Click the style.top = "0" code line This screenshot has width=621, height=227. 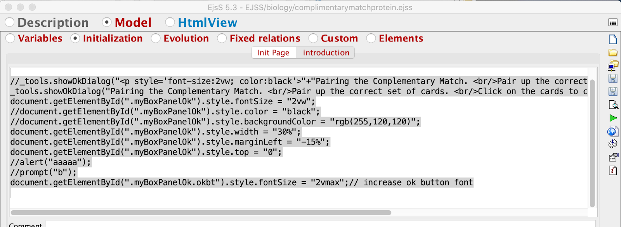146,152
